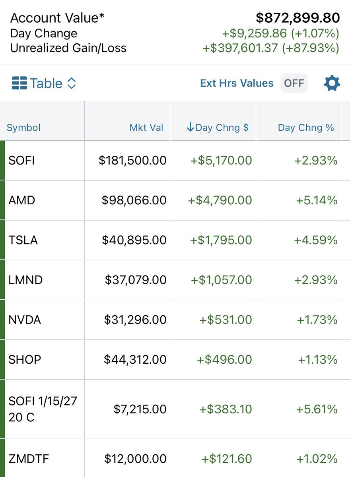The width and height of the screenshot is (350, 477).
Task: Click the Unrealized Gain/Loss value
Action: (x=271, y=48)
